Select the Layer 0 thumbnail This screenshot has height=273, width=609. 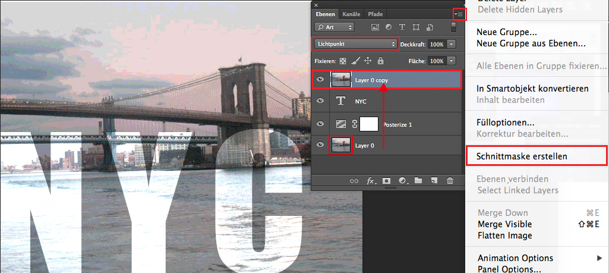click(341, 145)
